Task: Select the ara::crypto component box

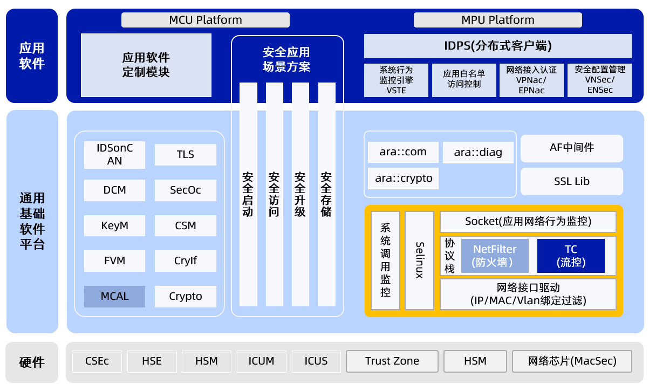Action: point(404,178)
